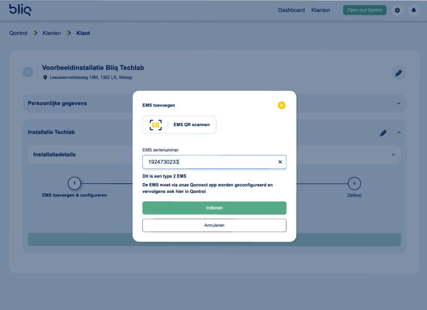Viewport: 427px width, 310px height.
Task: Edit Installatie Techlab with pencil icon
Action: click(x=383, y=133)
